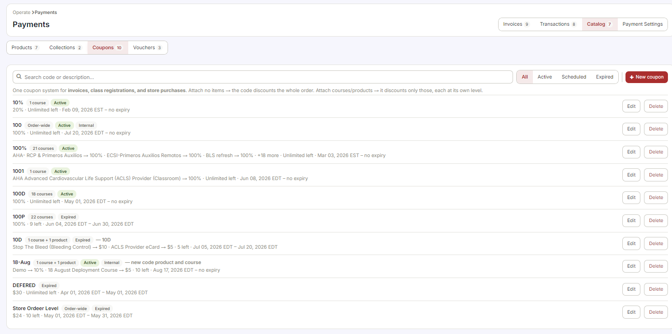Edit the 100 order-wide coupon
672x334 pixels.
(x=631, y=129)
